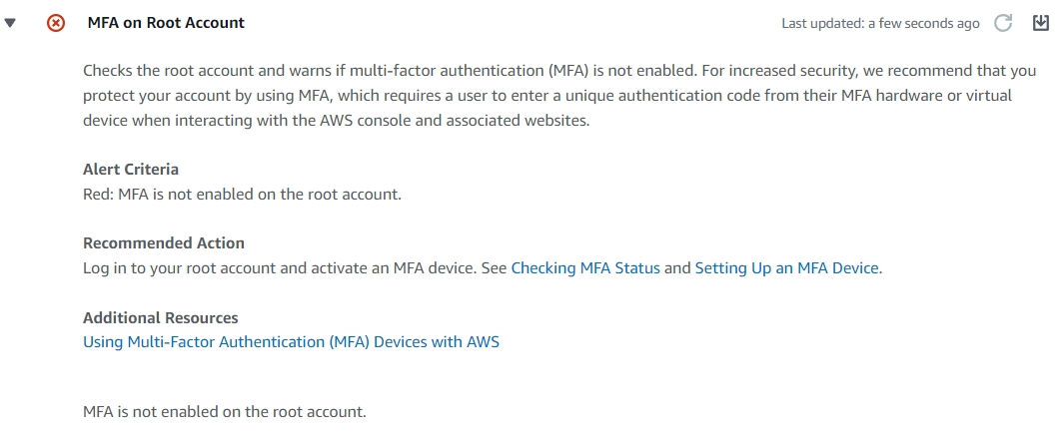Click the description line mentioning AWS console
Screen dimensions: 1061x446
337,121
